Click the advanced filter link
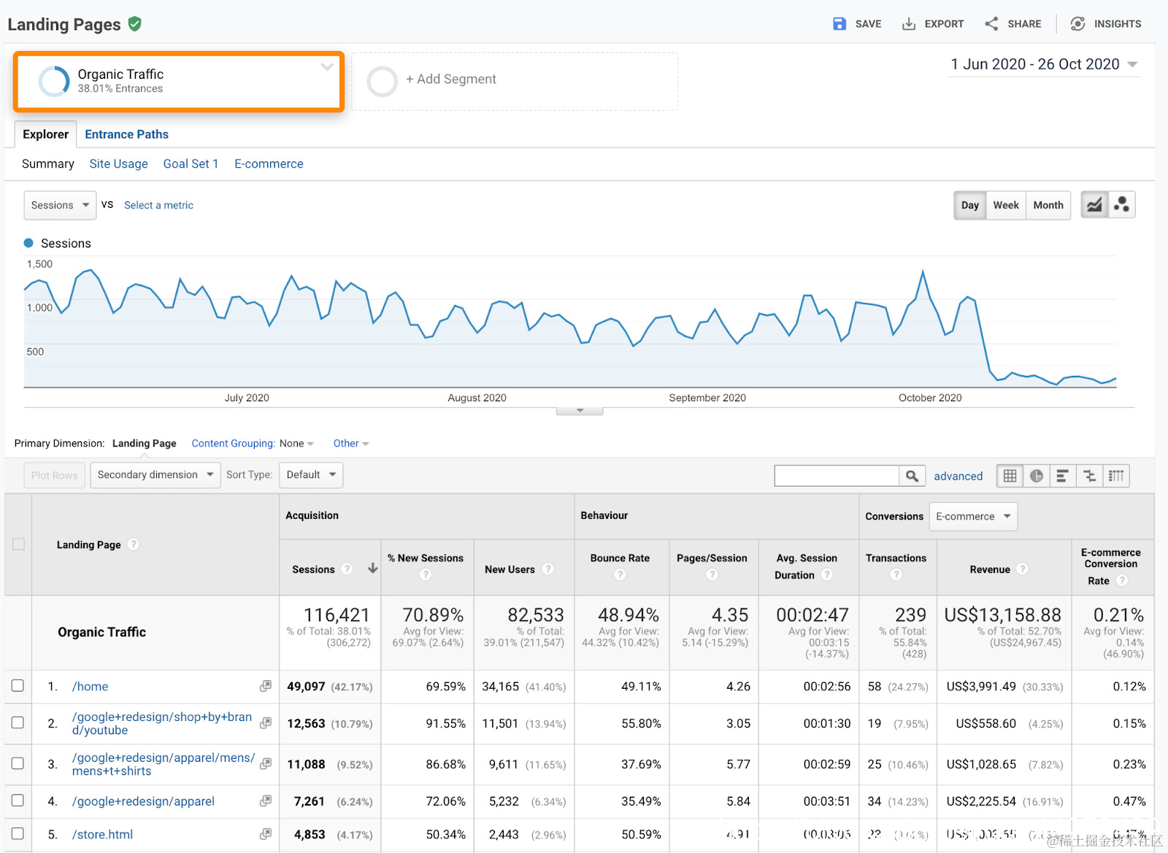The width and height of the screenshot is (1168, 853). [x=958, y=476]
